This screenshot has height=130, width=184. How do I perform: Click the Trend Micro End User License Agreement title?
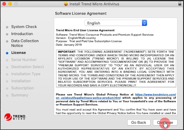tap(85, 30)
